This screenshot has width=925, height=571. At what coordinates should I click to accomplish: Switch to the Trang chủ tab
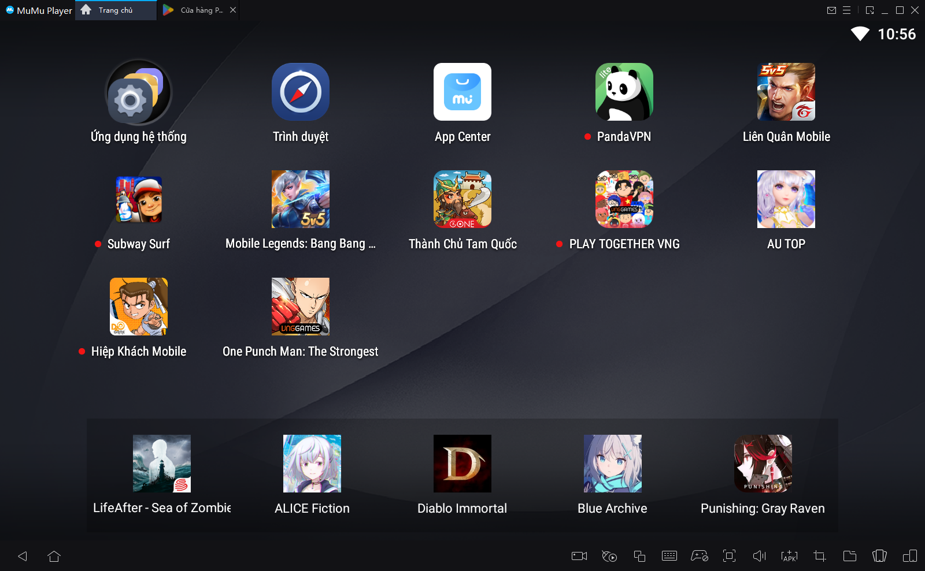point(116,10)
